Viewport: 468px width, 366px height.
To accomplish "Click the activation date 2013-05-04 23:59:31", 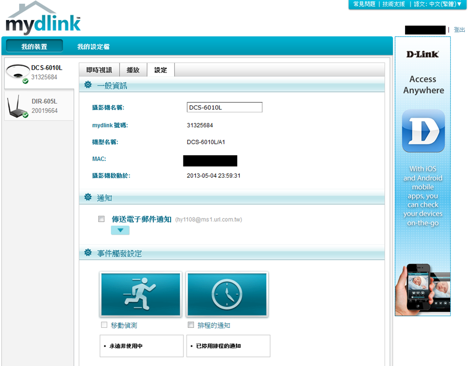I will [x=214, y=176].
